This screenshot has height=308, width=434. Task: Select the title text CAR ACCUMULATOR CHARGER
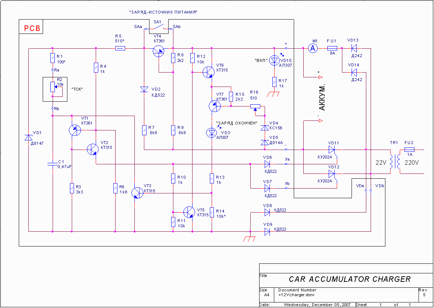(x=350, y=279)
